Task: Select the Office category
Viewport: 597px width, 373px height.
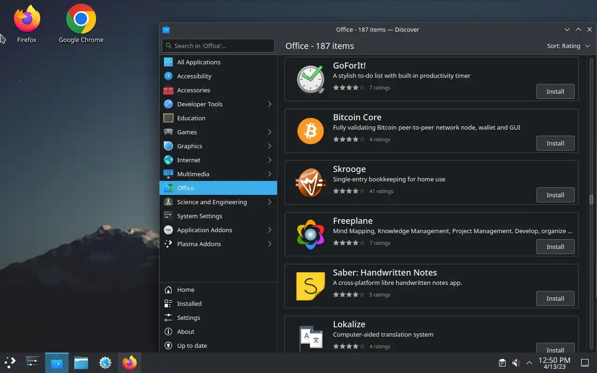Action: point(218,188)
